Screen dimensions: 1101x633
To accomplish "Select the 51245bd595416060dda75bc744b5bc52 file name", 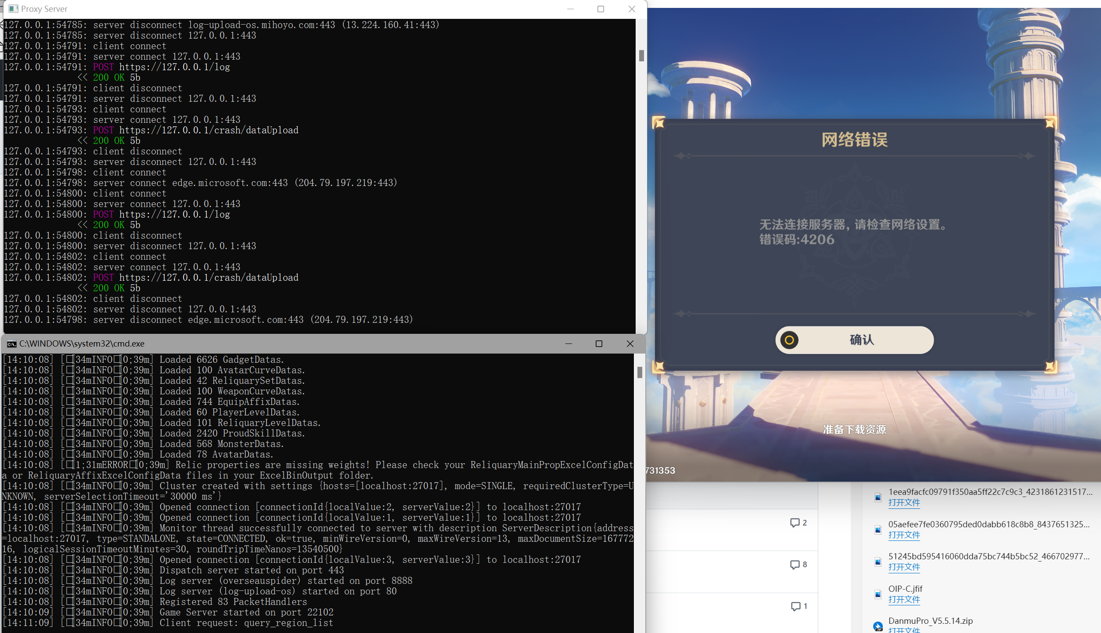I will tap(989, 556).
